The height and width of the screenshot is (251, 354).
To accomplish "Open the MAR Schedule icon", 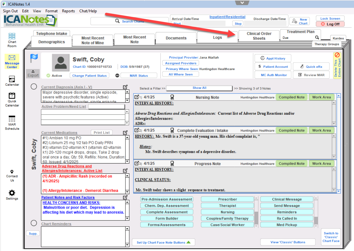I will (x=12, y=119).
